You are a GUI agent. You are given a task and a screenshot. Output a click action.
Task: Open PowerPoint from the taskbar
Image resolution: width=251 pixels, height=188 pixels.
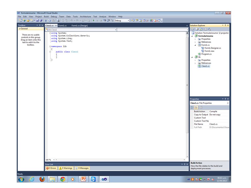(83, 179)
